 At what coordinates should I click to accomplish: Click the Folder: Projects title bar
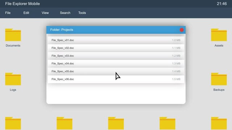[116, 30]
